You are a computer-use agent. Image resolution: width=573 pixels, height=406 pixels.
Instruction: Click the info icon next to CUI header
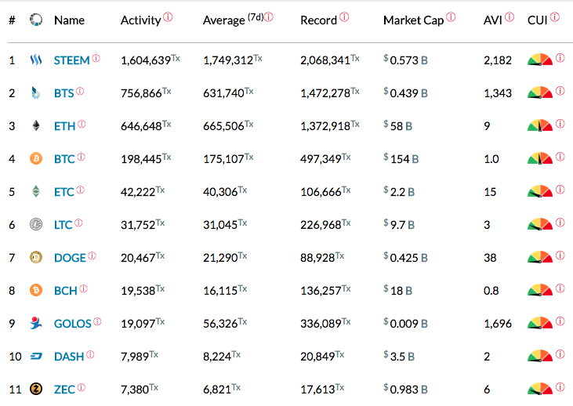(555, 16)
